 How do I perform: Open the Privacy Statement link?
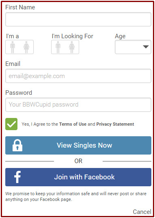[115, 124]
